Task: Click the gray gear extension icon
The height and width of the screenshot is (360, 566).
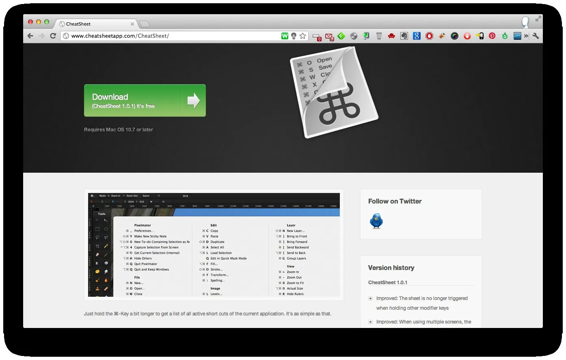Action: tap(354, 36)
